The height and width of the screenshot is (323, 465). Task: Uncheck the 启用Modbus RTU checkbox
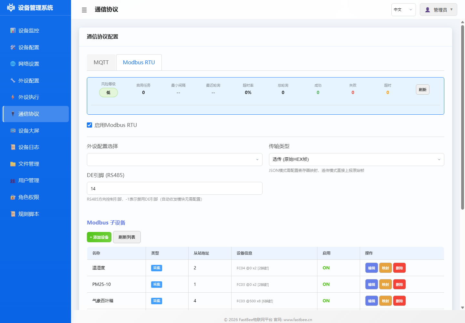pyautogui.click(x=89, y=125)
